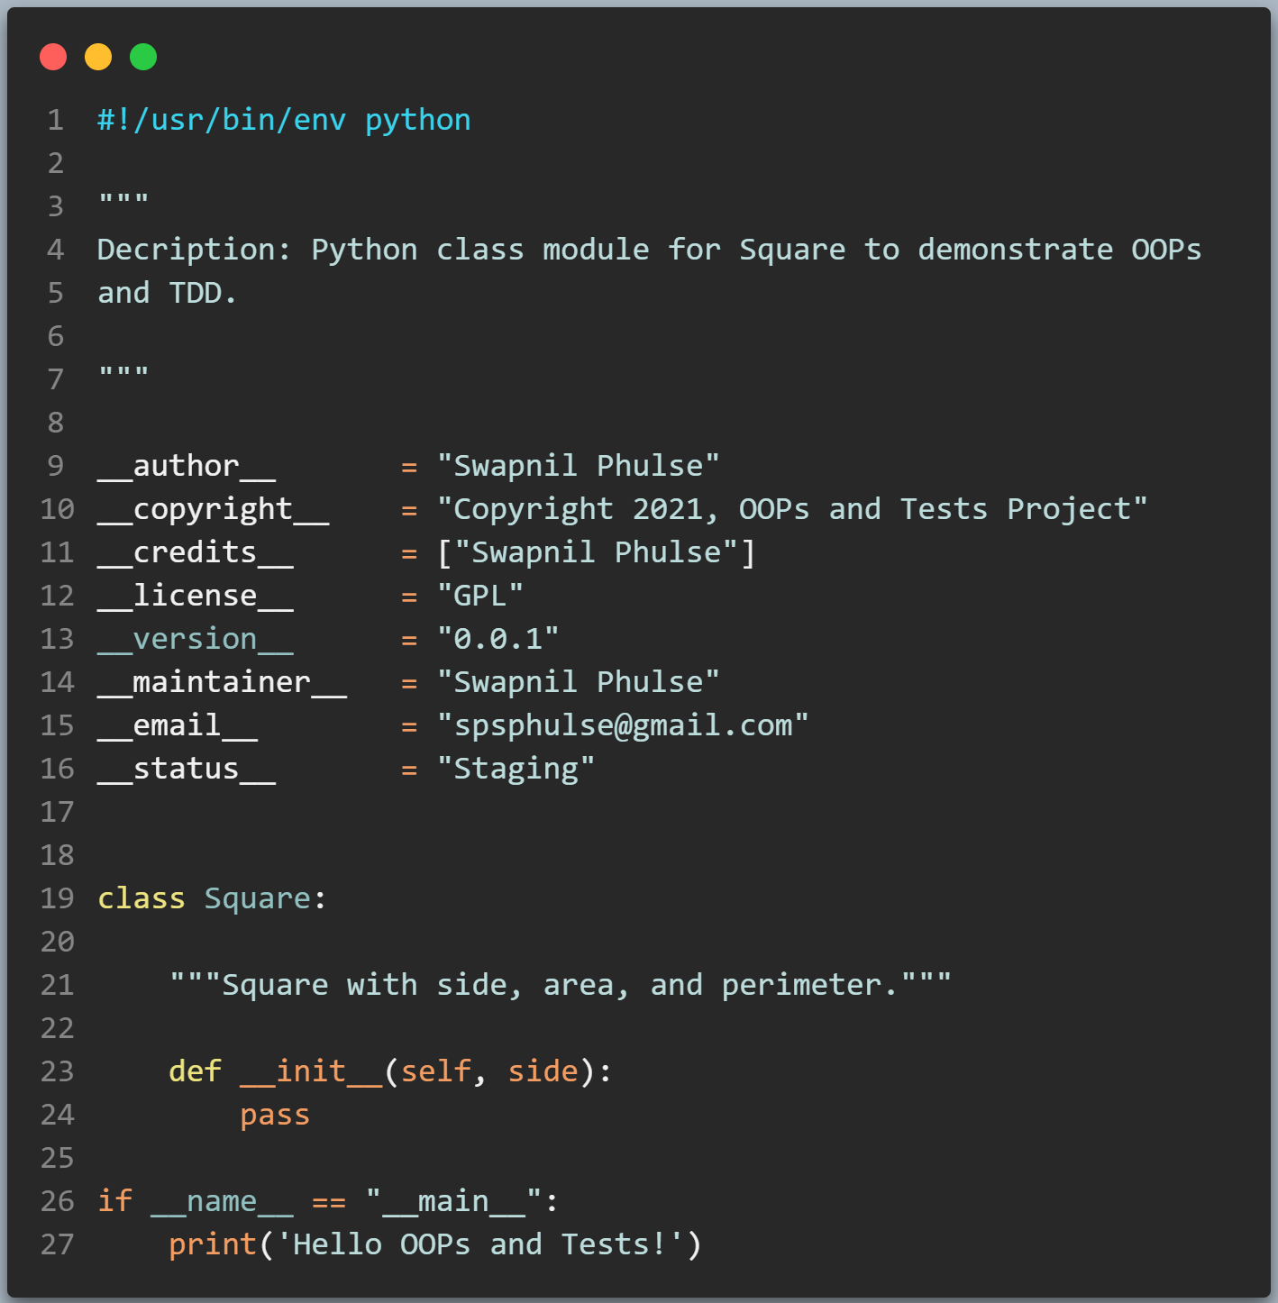Click the '__copyright__' variable
This screenshot has width=1278, height=1303.
pyautogui.click(x=214, y=509)
